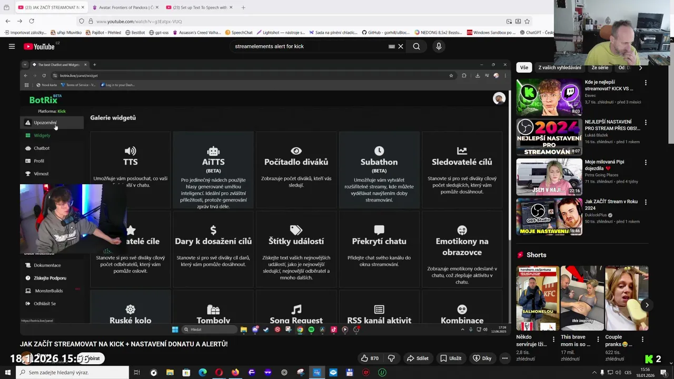The image size is (674, 379).
Task: Open Edge from Windows taskbar
Action: click(202, 373)
